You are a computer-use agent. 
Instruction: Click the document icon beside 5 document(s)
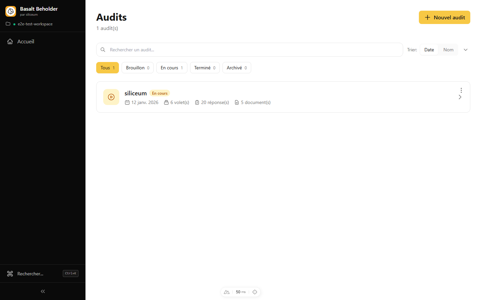click(x=237, y=102)
